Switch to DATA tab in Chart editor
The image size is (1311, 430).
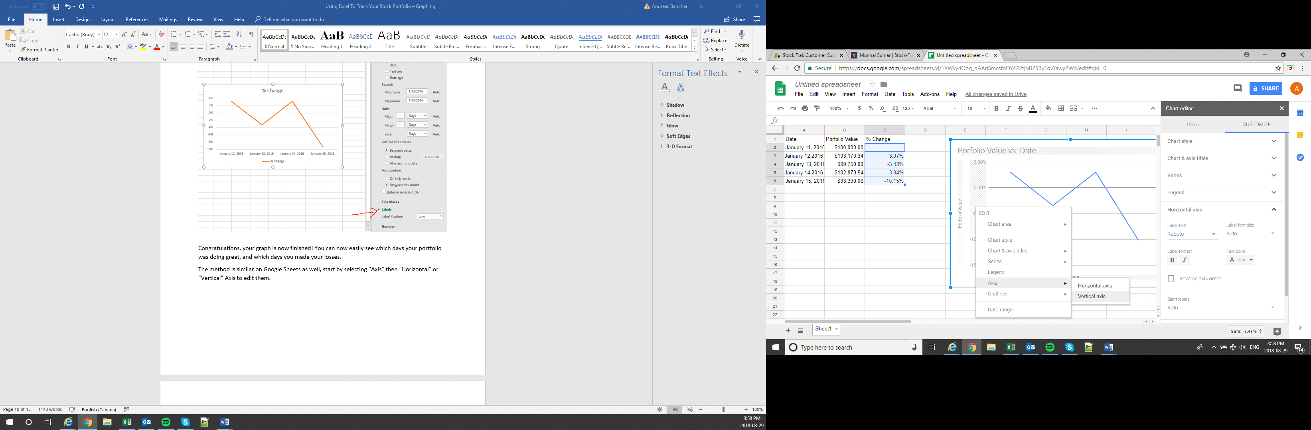[1193, 124]
